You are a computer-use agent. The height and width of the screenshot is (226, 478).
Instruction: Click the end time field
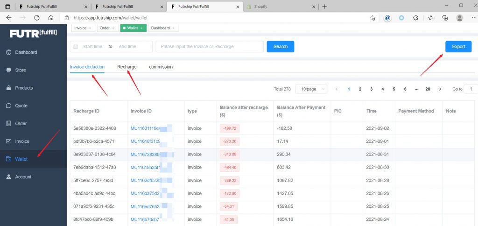point(128,47)
